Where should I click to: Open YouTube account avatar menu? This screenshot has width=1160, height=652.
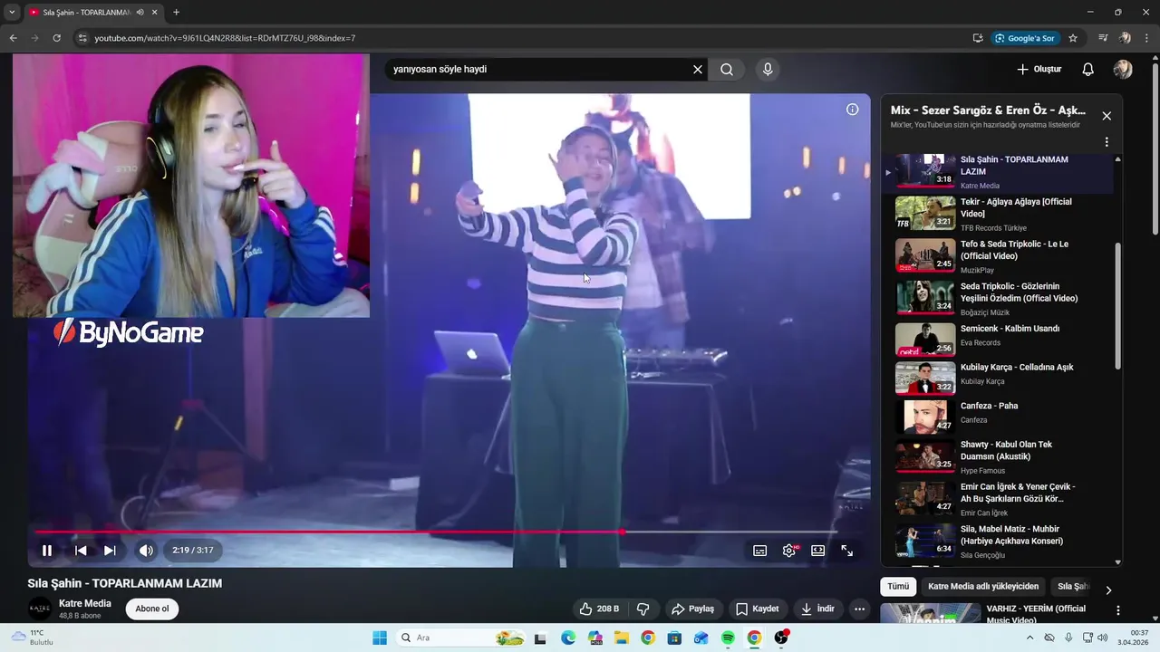tap(1123, 69)
